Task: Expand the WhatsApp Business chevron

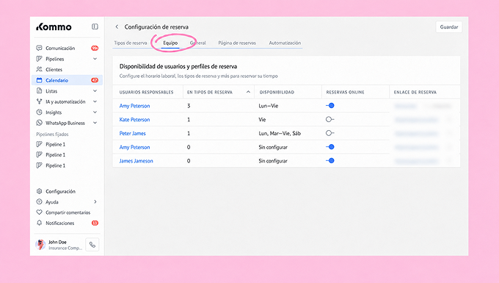Action: pos(95,123)
